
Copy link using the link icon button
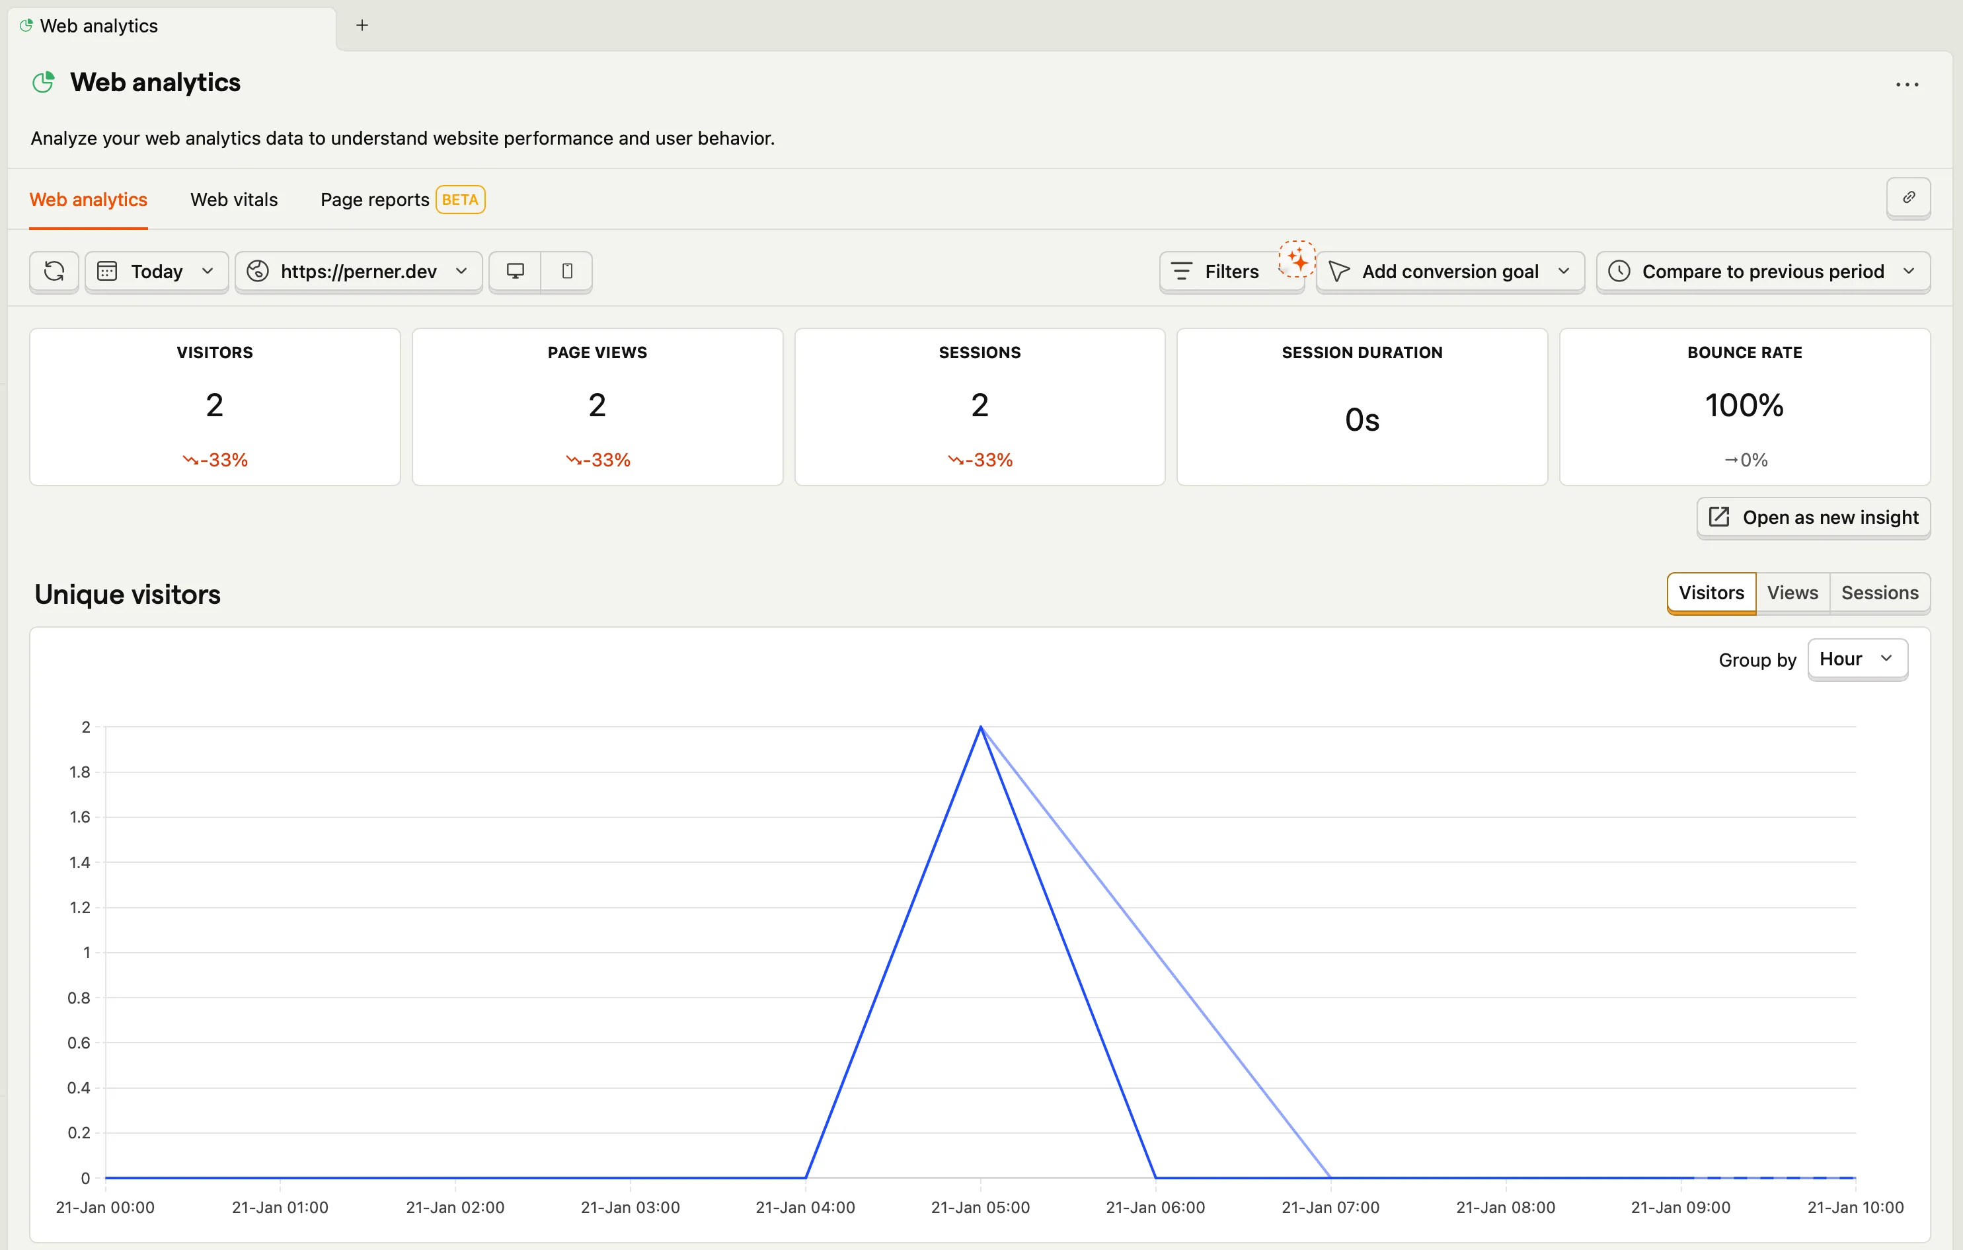(1909, 197)
